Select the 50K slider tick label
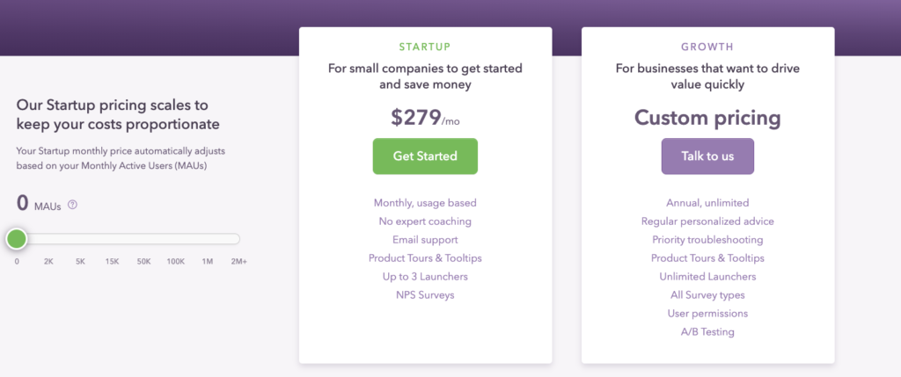This screenshot has height=377, width=901. click(x=143, y=261)
